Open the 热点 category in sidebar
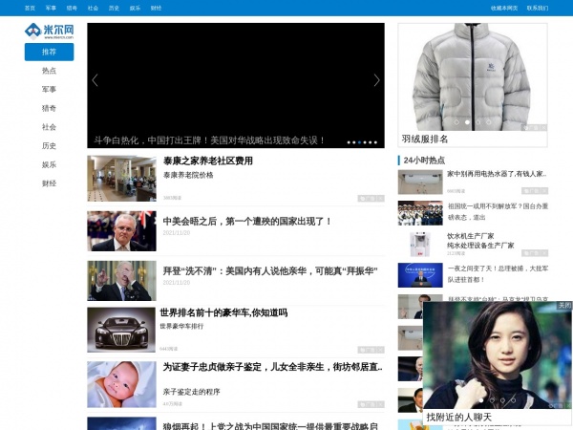Viewport: 573px width, 430px height. pyautogui.click(x=49, y=71)
